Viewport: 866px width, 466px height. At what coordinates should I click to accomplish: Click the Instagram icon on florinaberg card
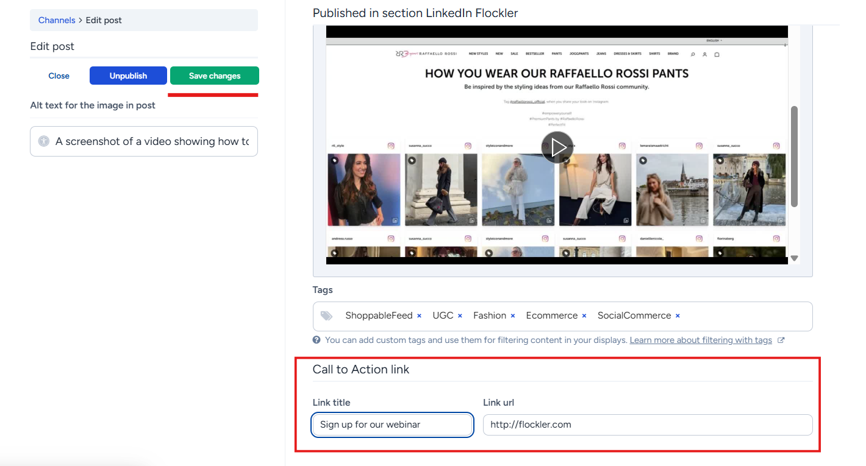[776, 238]
